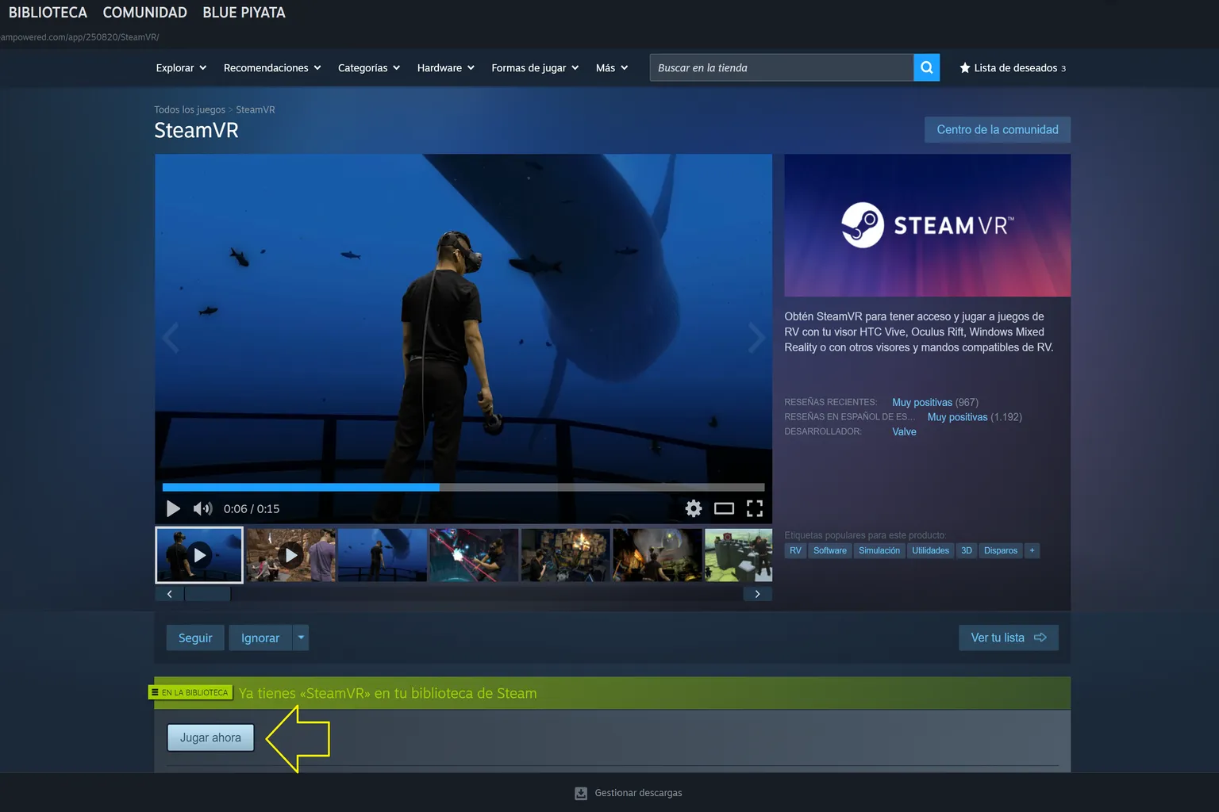The image size is (1219, 812).
Task: Click the Utilidades tag
Action: coord(930,550)
